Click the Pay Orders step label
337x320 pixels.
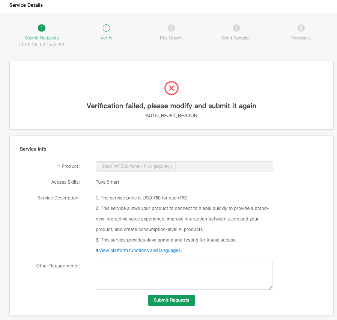pyautogui.click(x=171, y=38)
